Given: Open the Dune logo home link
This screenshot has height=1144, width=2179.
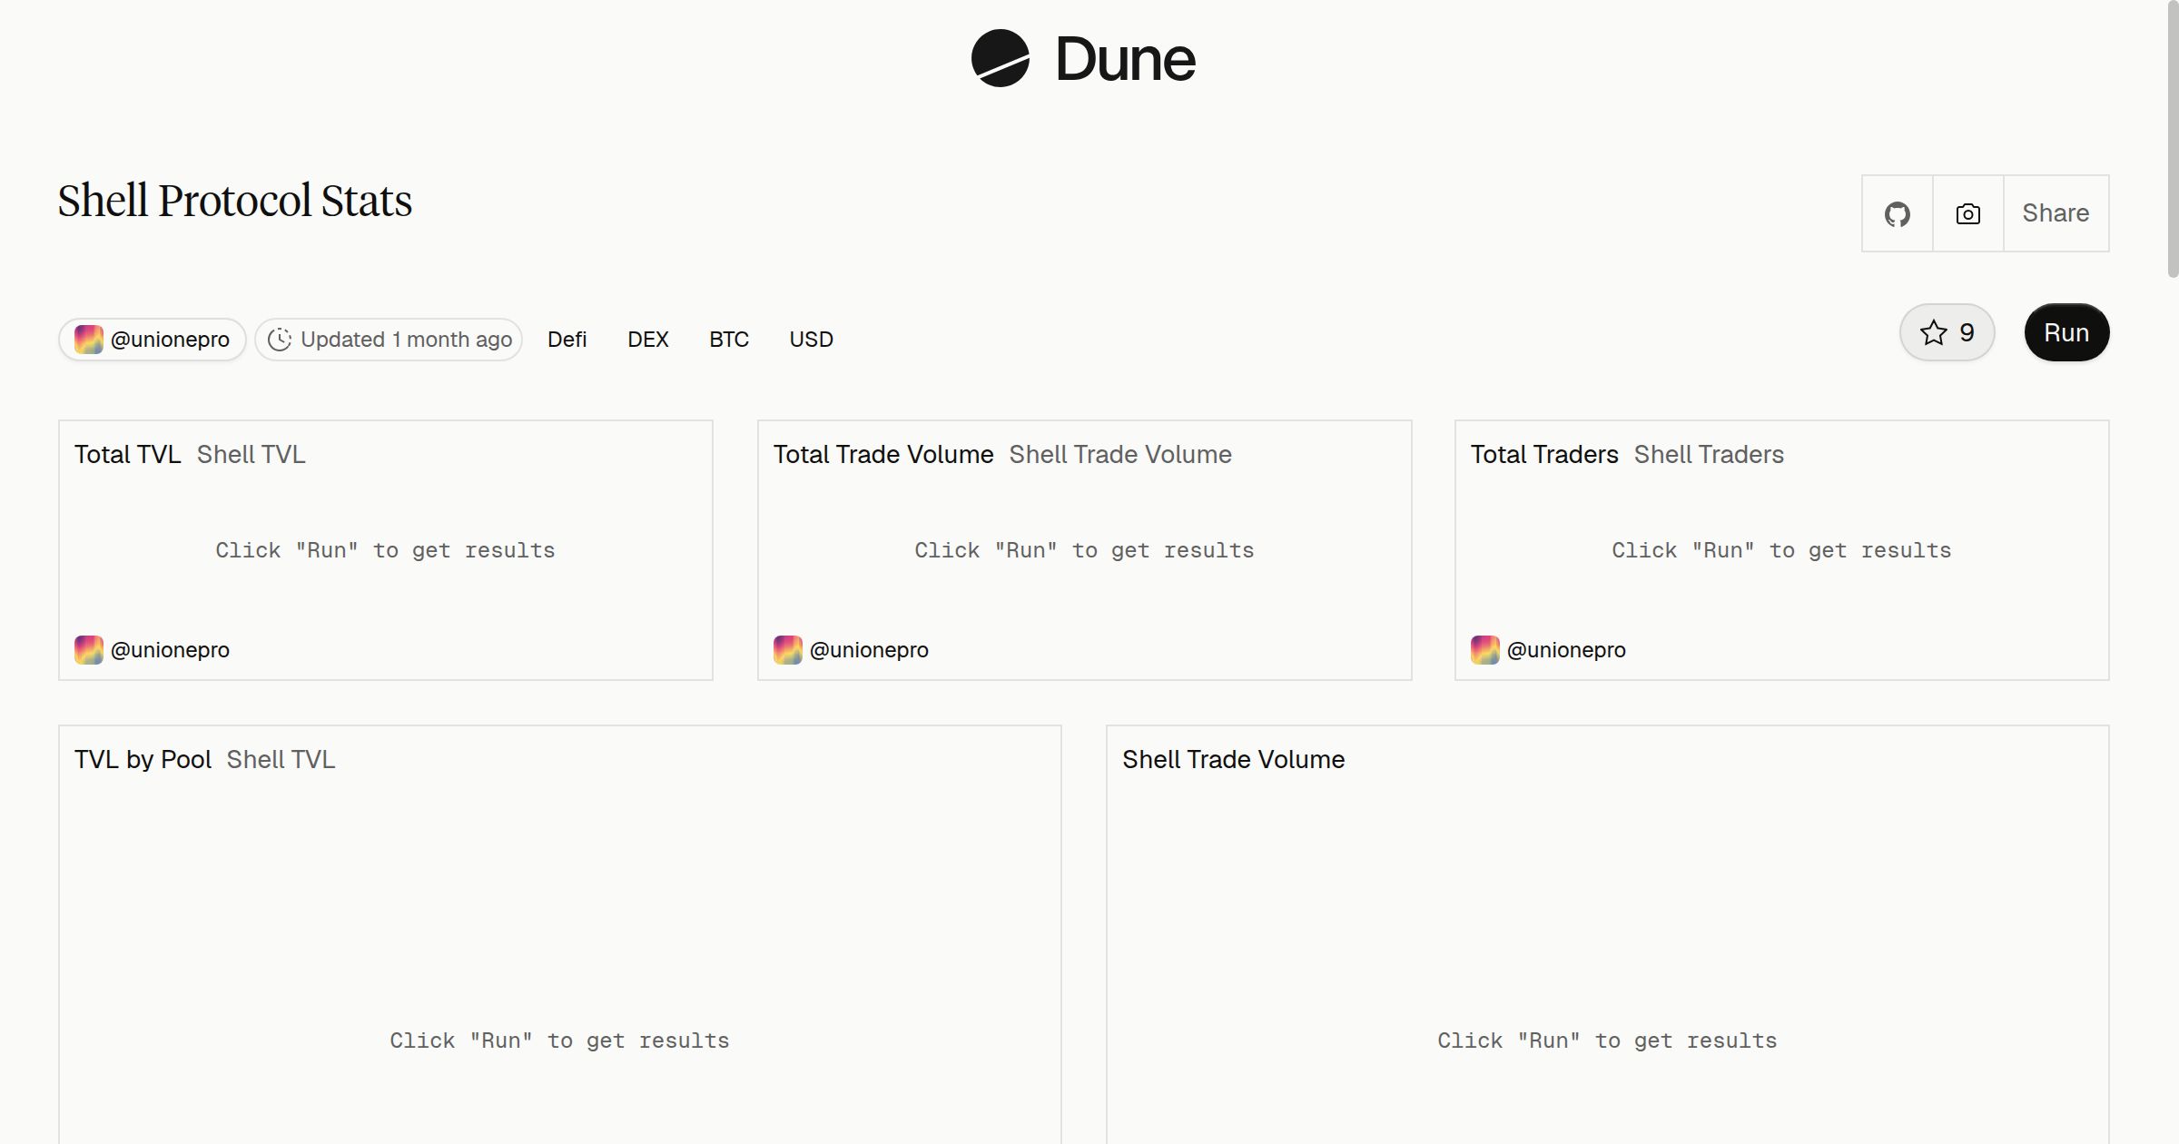Looking at the screenshot, I should point(1083,58).
